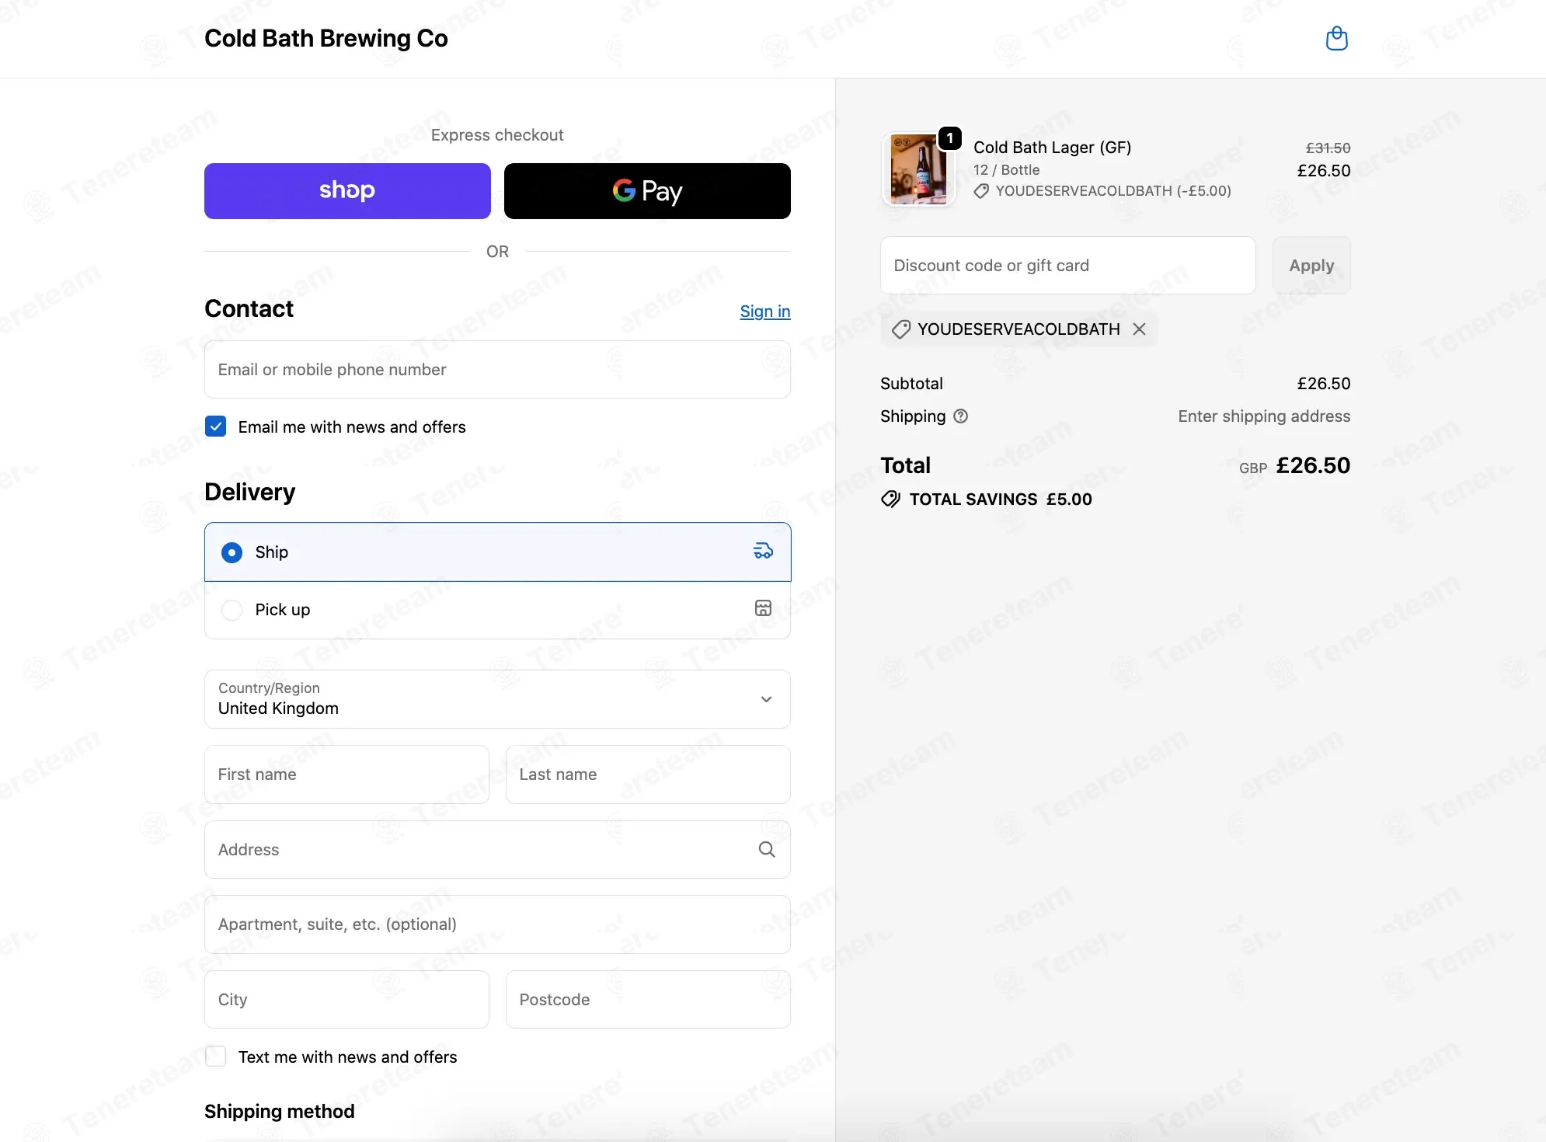Pay with the Shop express checkout button
1546x1142 pixels.
347,191
